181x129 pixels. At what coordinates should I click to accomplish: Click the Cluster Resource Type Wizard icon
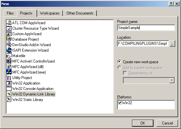[9, 28]
